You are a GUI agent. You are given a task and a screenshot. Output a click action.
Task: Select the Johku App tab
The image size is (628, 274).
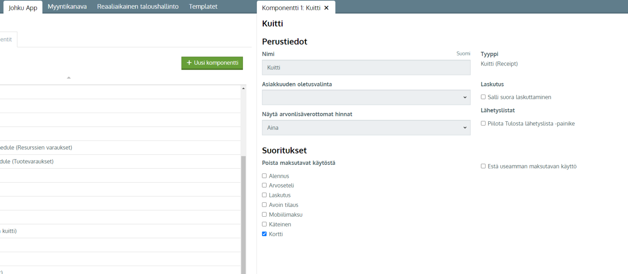(x=23, y=7)
